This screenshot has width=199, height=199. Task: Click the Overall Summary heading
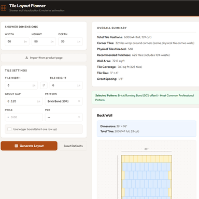[112, 28]
